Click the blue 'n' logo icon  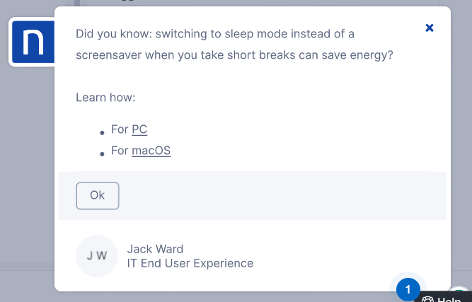(x=33, y=42)
